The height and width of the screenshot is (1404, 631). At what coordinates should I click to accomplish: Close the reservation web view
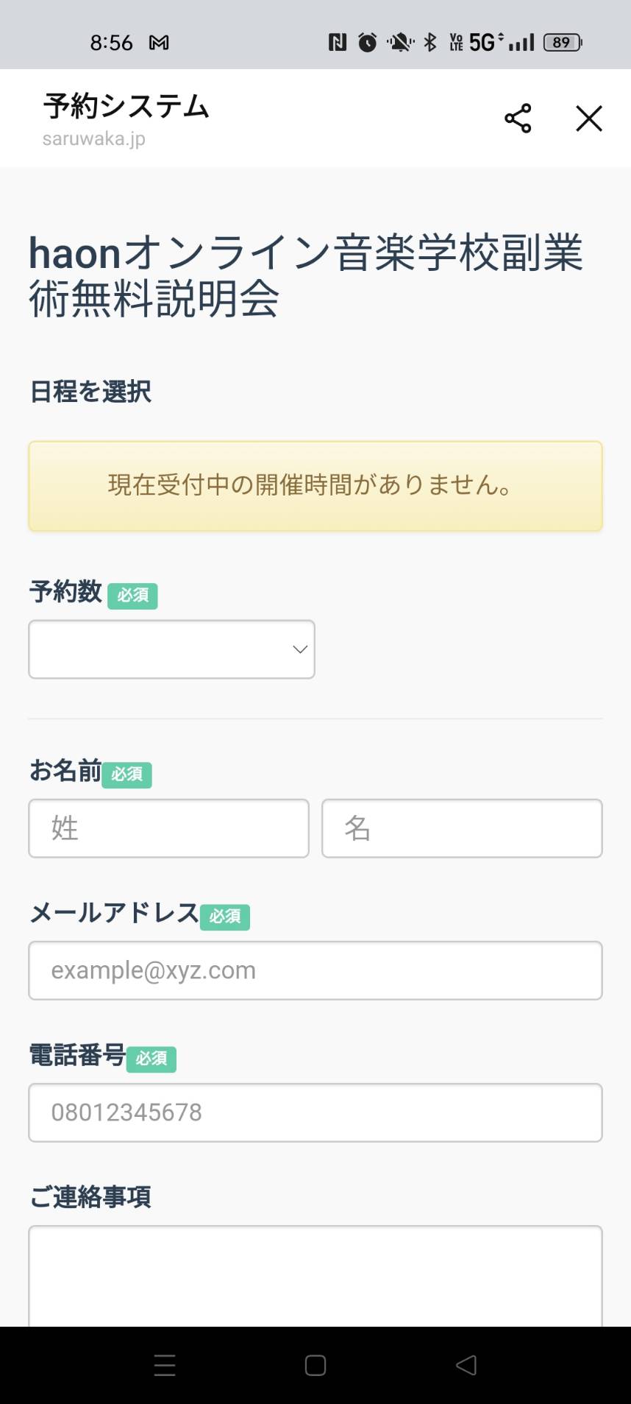[588, 119]
